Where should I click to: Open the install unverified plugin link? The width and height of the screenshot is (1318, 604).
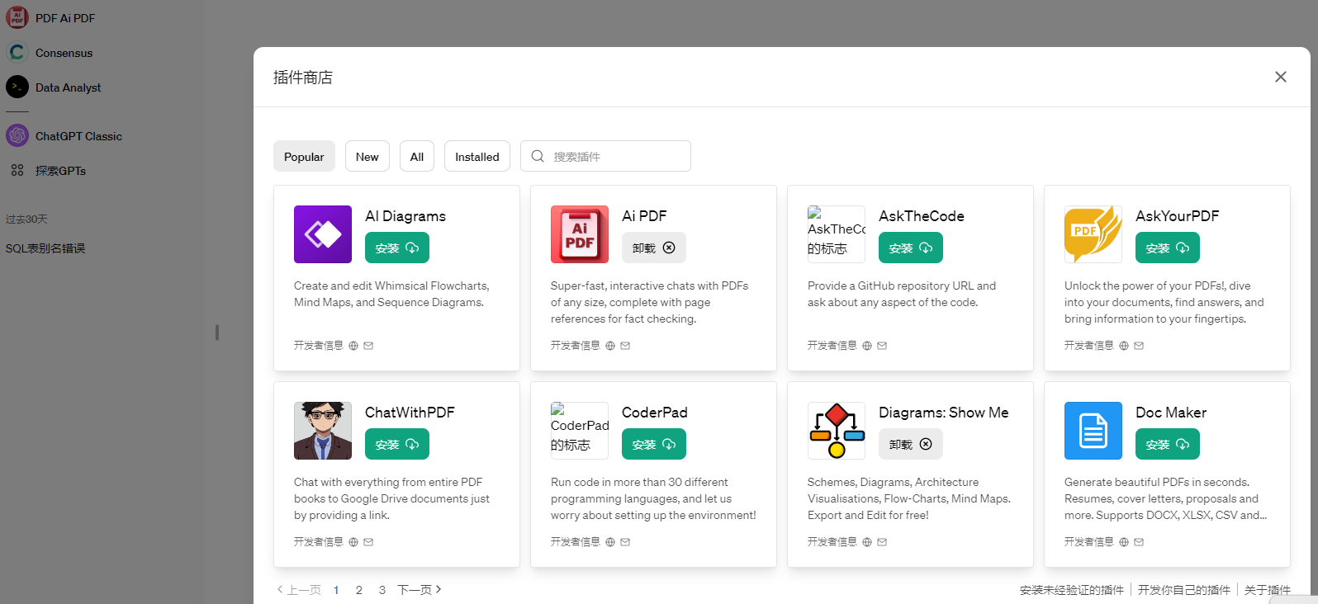coord(1072,590)
